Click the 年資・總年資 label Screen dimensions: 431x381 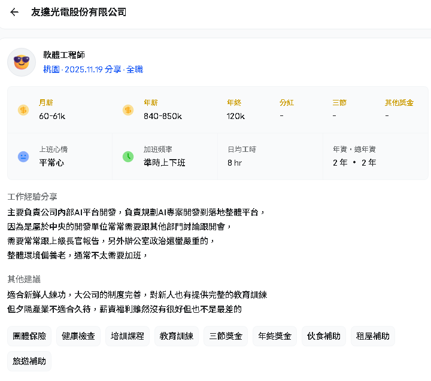point(354,150)
